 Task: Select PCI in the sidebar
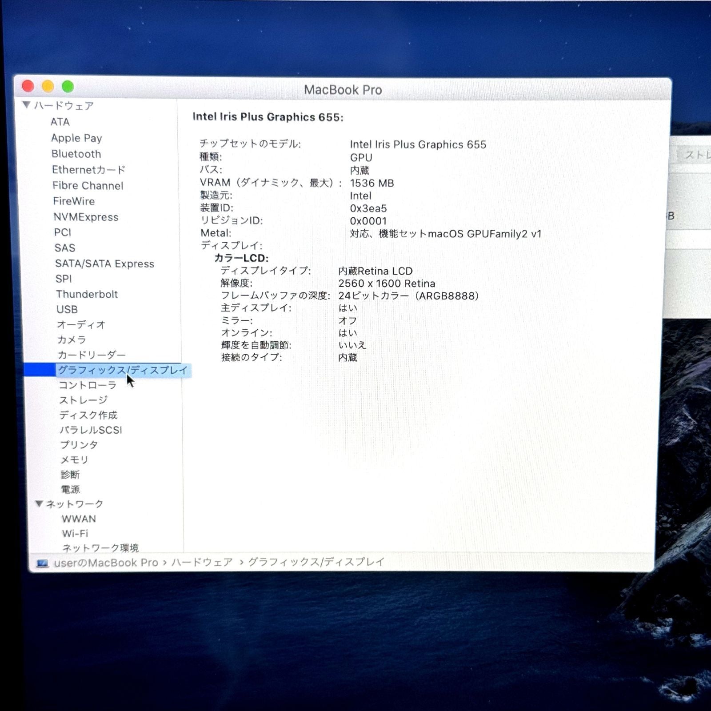(x=63, y=232)
